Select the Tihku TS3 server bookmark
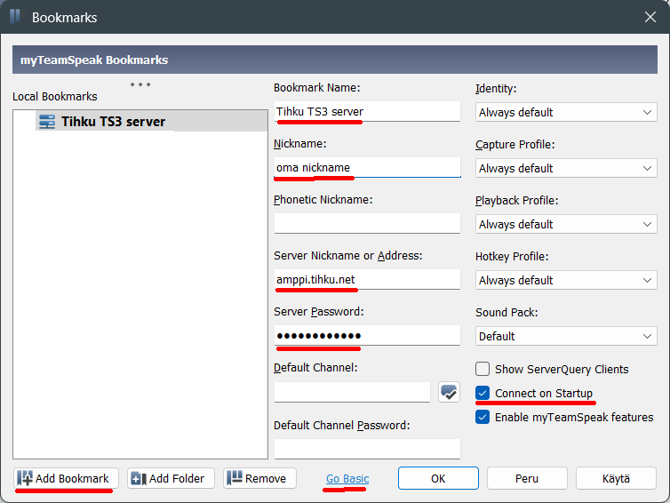This screenshot has height=503, width=670. [113, 122]
